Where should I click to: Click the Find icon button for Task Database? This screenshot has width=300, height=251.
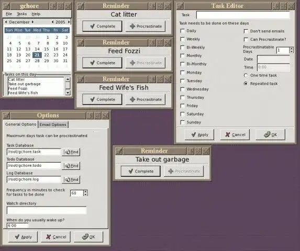pos(71,152)
